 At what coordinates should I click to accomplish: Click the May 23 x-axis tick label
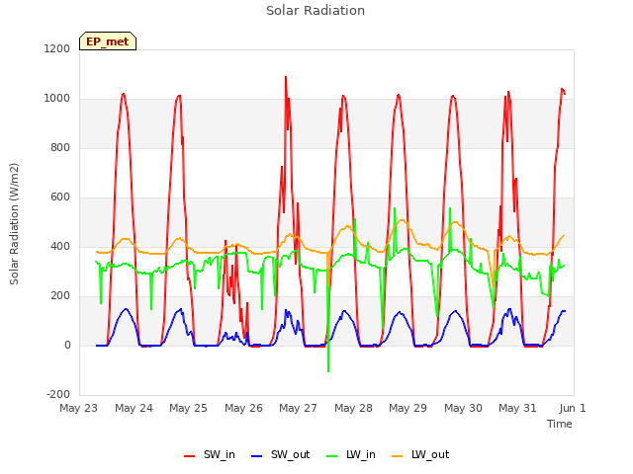[x=79, y=408]
